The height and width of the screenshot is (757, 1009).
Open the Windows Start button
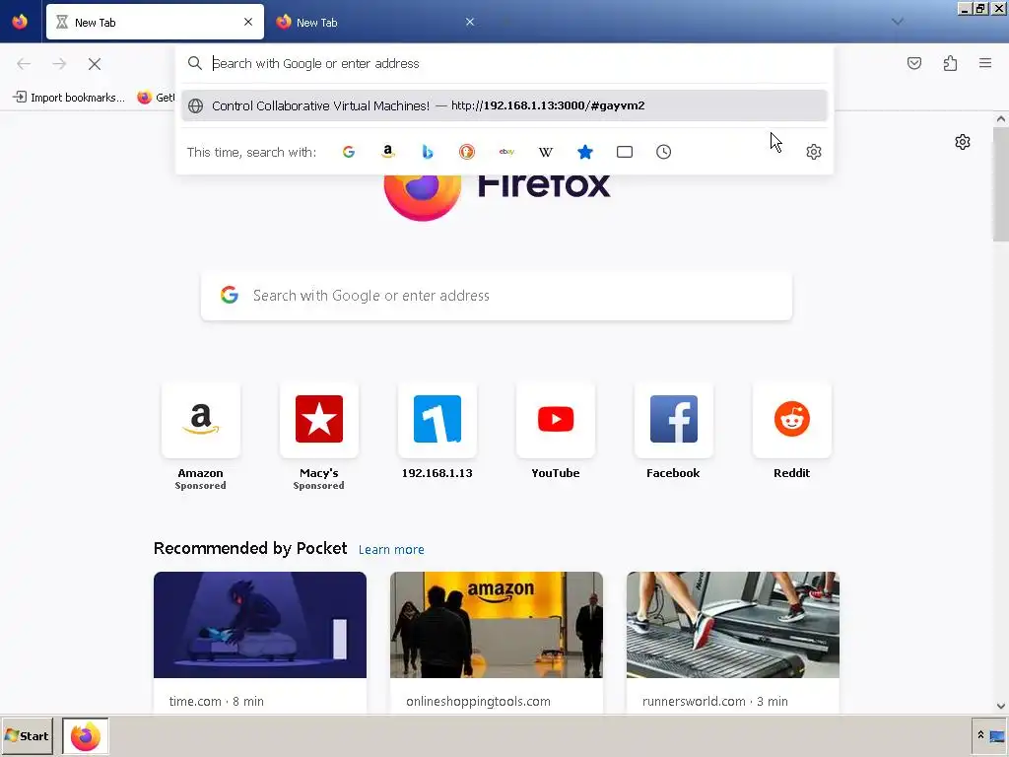[27, 735]
